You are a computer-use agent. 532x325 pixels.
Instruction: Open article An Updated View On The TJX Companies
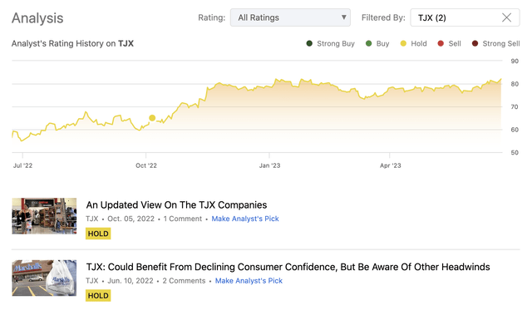[x=176, y=205]
